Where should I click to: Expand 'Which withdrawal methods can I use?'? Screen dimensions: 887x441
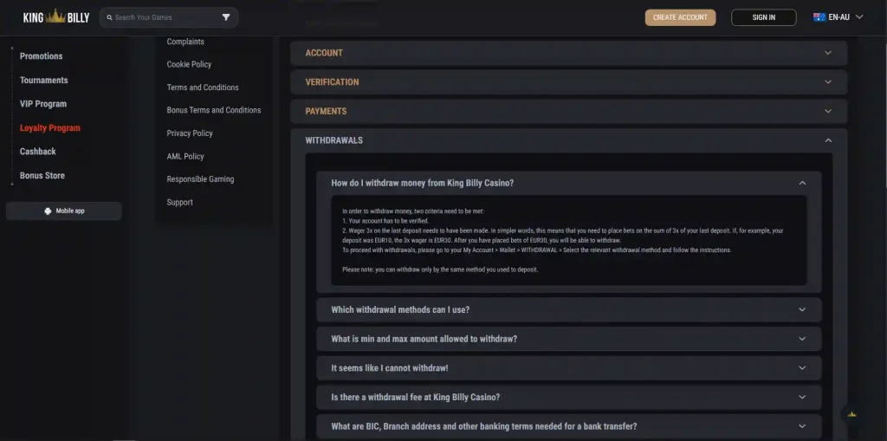point(568,309)
